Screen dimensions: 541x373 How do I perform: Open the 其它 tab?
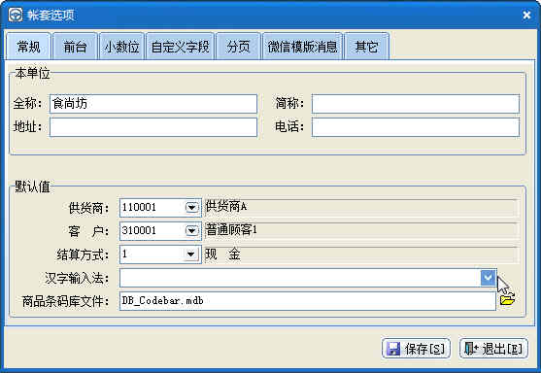[366, 47]
